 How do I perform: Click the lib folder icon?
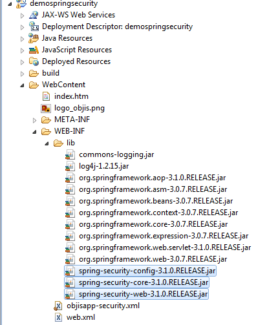click(58, 143)
